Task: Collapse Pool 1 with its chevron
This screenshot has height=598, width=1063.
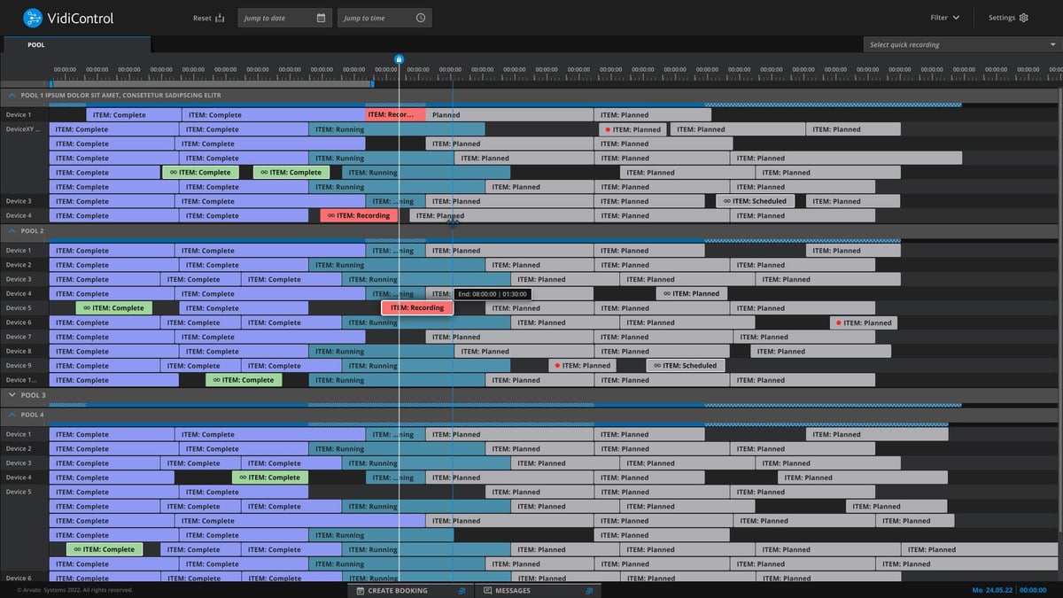Action: pos(12,95)
